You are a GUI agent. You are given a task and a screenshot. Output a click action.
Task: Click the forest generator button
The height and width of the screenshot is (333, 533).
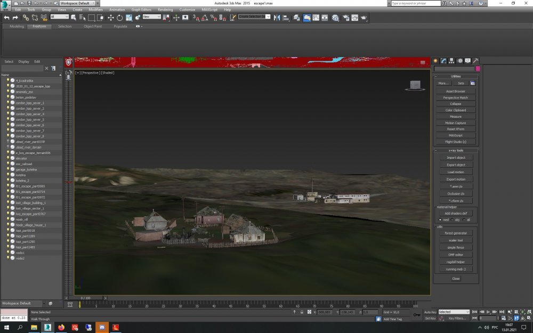(x=456, y=233)
